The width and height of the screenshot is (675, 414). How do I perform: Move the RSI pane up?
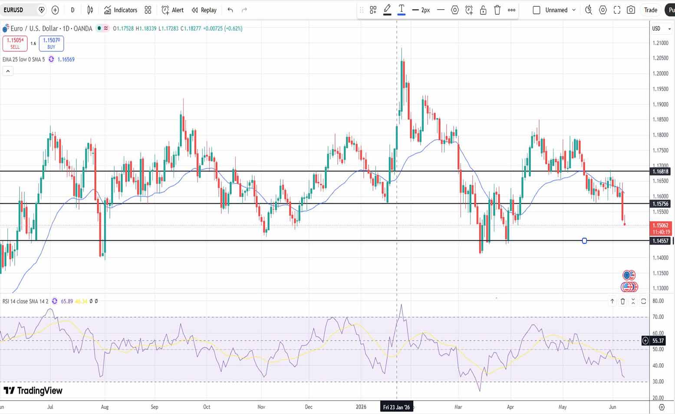(x=612, y=301)
